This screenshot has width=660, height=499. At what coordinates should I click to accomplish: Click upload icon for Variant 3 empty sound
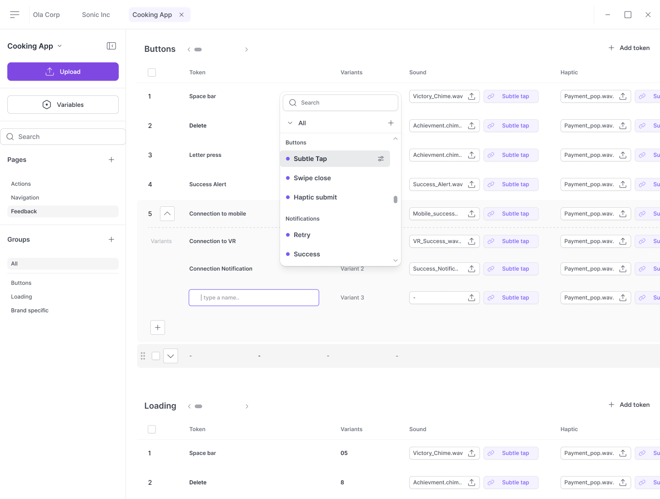(472, 298)
